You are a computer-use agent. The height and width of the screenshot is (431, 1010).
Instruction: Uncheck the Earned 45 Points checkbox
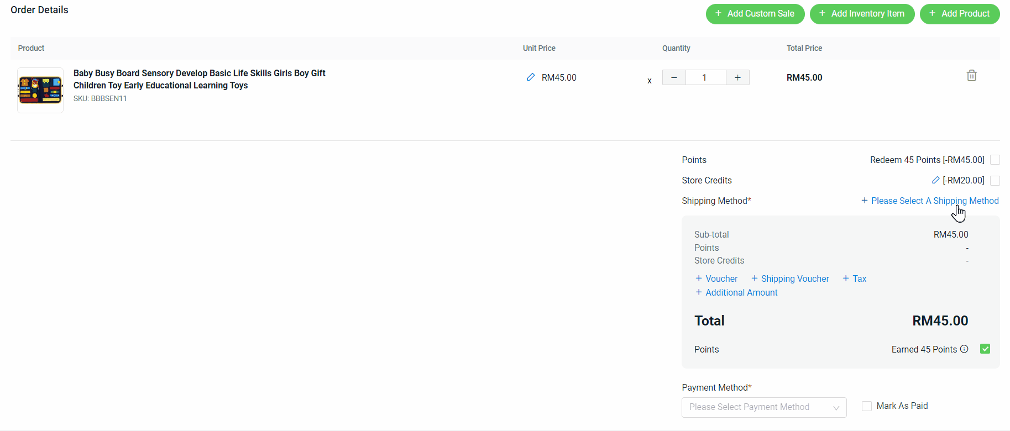click(x=985, y=349)
